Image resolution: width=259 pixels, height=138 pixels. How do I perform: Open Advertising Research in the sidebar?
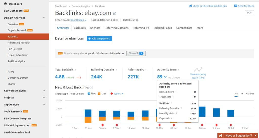[x=19, y=43]
